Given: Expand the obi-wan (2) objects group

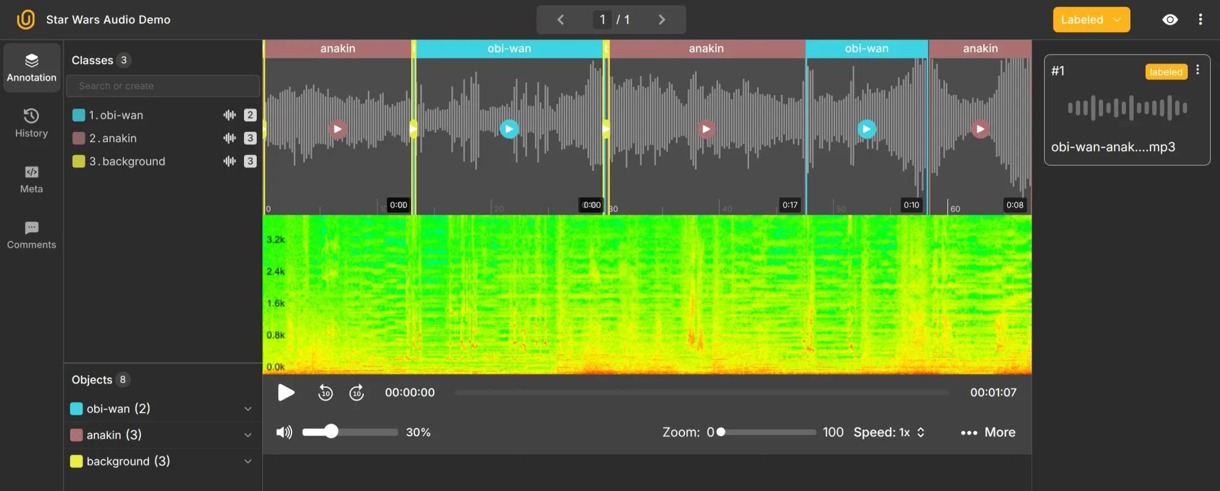Looking at the screenshot, I should click(x=248, y=409).
